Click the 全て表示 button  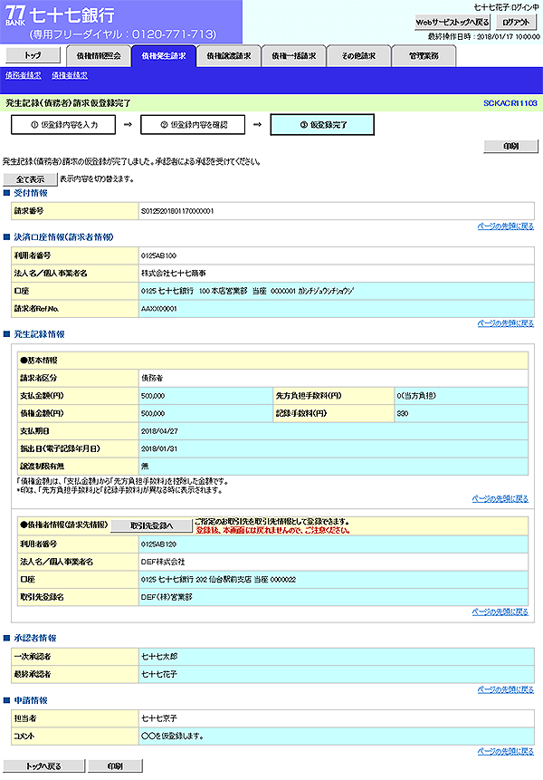point(30,179)
